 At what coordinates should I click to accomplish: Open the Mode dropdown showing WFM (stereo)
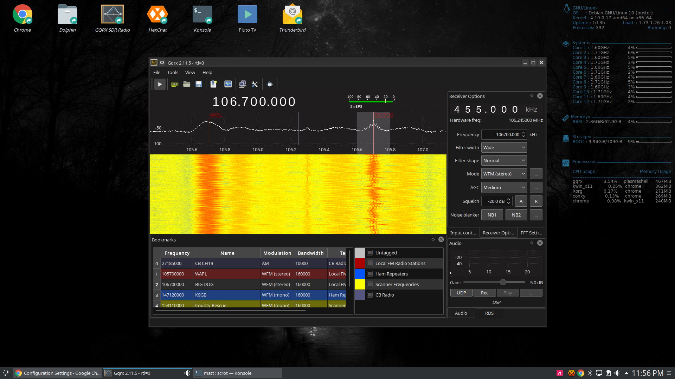click(504, 174)
